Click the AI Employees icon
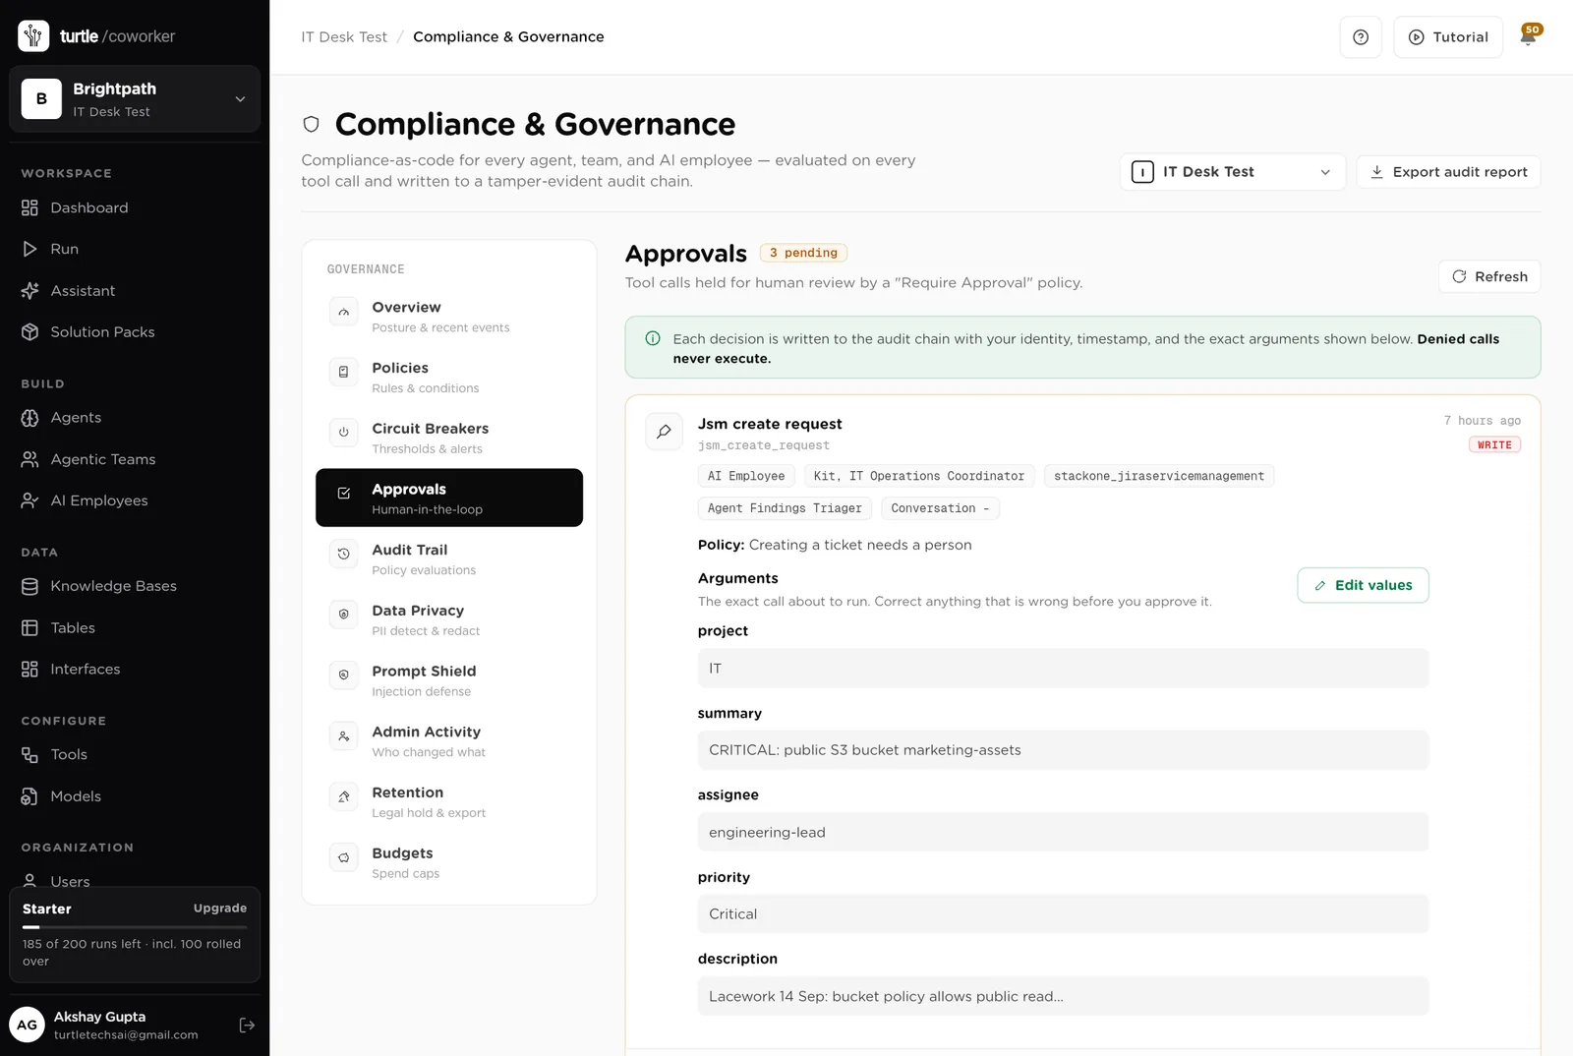1573x1056 pixels. point(29,500)
